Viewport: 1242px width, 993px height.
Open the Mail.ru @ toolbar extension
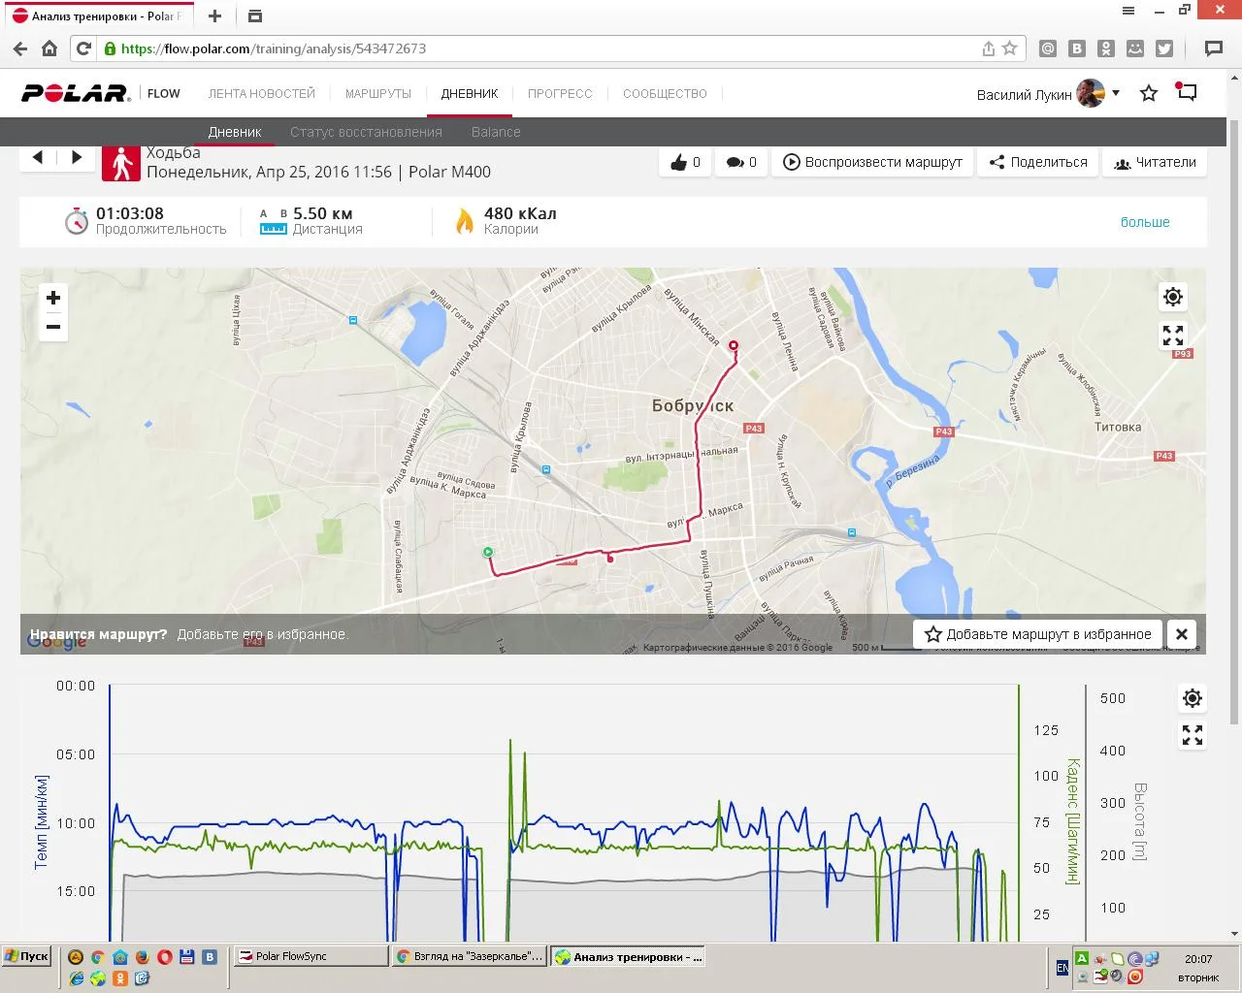click(1048, 48)
